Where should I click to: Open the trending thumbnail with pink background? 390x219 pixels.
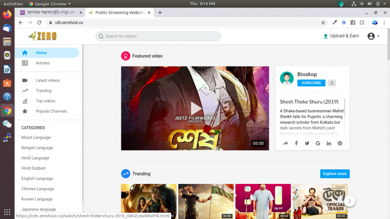tap(263, 201)
